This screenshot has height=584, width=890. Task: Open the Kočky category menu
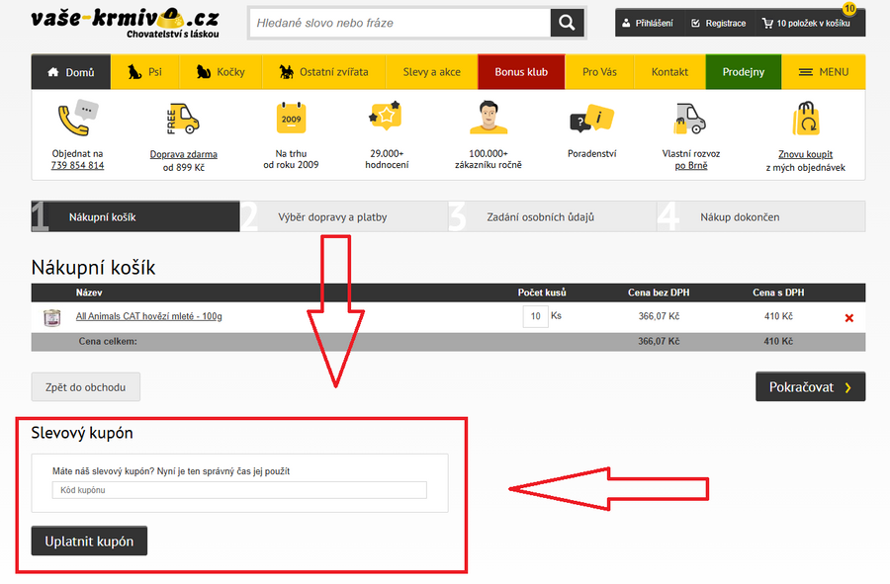(x=220, y=72)
